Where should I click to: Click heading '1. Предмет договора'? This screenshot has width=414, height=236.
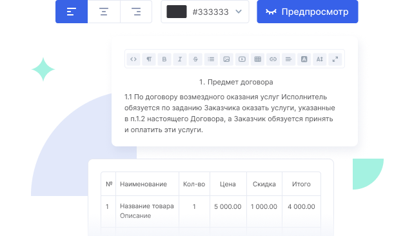(x=236, y=82)
